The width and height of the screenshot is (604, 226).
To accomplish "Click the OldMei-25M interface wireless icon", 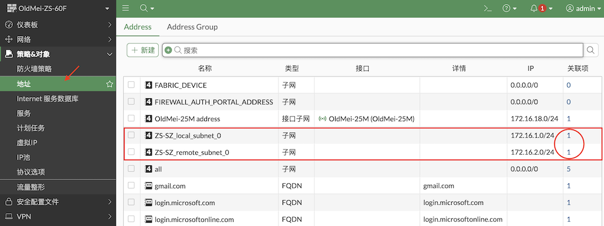I will 323,119.
